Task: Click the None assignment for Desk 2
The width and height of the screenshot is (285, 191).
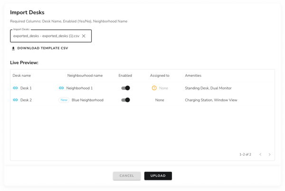Action: pyautogui.click(x=160, y=100)
